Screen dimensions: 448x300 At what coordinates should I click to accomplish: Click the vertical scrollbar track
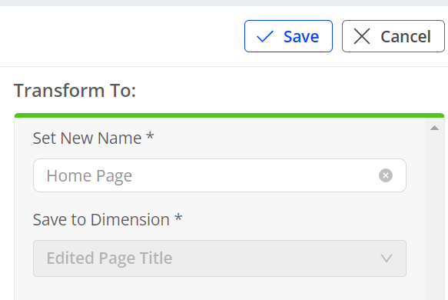(434, 215)
